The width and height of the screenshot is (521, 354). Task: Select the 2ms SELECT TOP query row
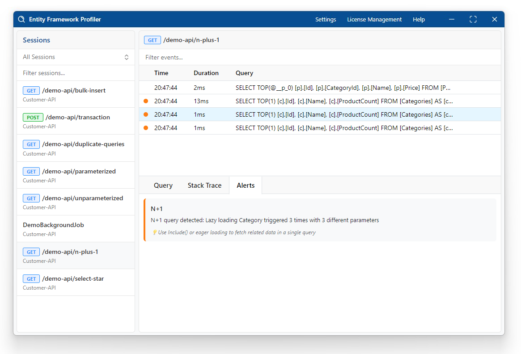(x=313, y=88)
